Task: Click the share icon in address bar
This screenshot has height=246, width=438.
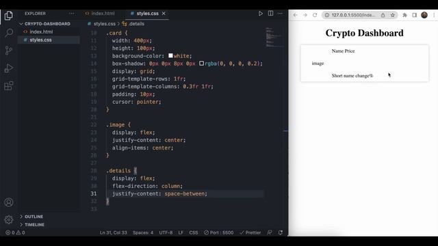Action: point(383,15)
